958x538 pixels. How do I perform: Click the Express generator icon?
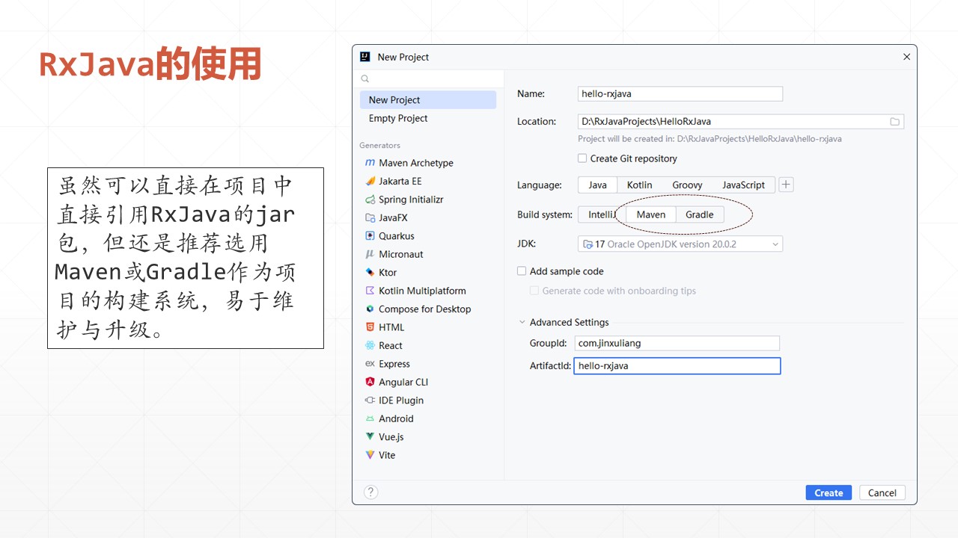370,364
